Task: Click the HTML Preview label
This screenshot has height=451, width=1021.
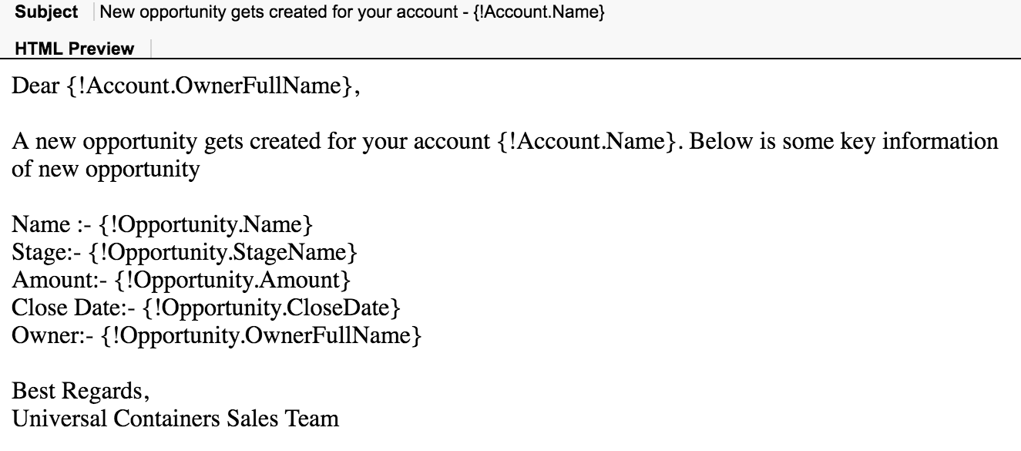Action: pyautogui.click(x=75, y=49)
